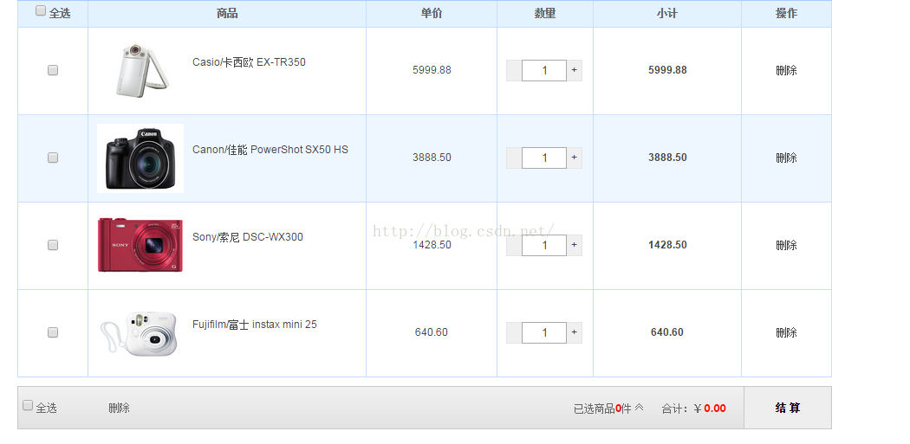Screen dimensions: 910x444
Task: Decrease quantity of Casio EX-TR350
Action: point(514,70)
